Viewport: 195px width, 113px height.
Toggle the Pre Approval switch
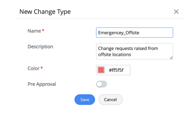pyautogui.click(x=102, y=84)
